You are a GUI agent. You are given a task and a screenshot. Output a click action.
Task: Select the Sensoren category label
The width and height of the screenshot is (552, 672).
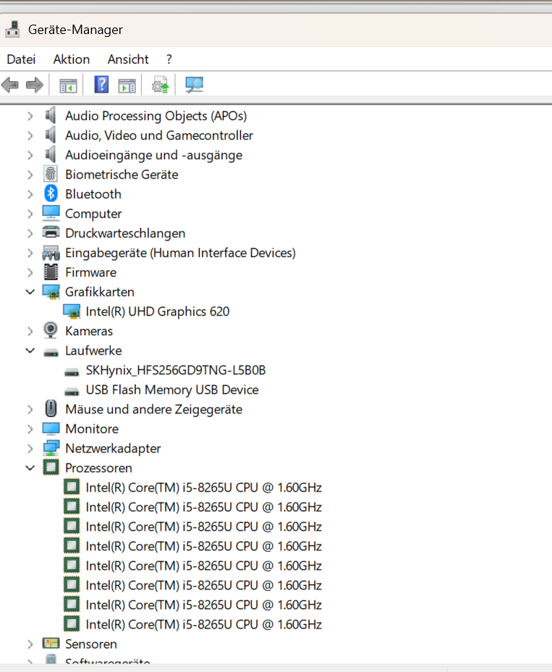[90, 644]
